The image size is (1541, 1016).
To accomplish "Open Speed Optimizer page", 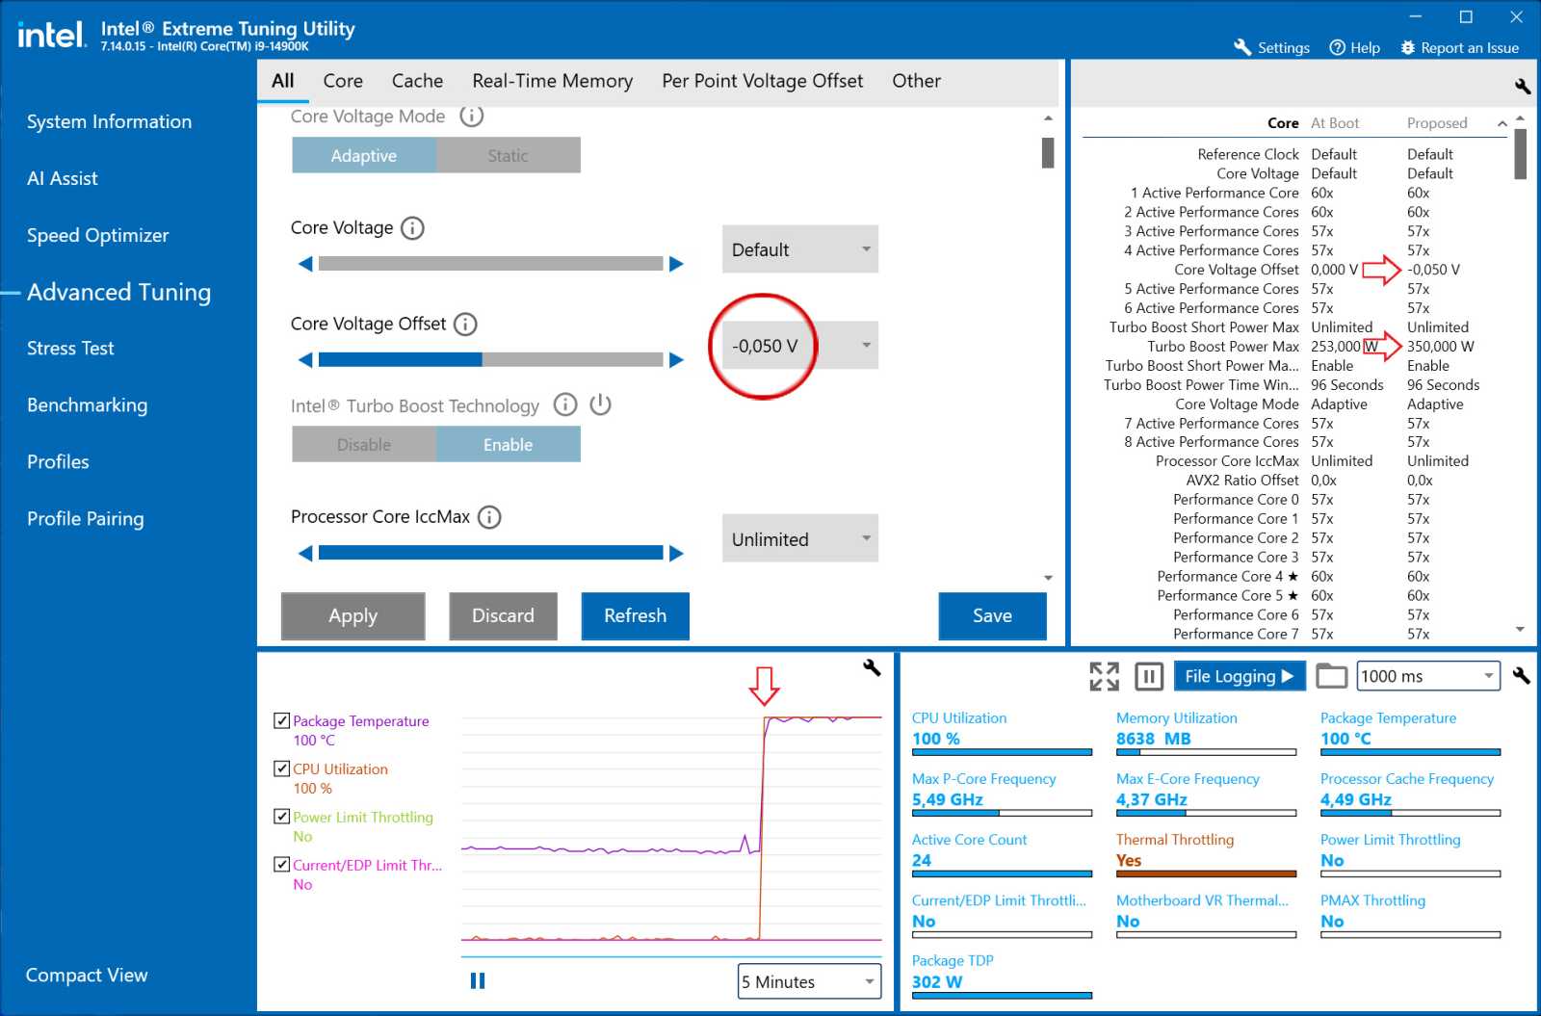I will (x=97, y=235).
